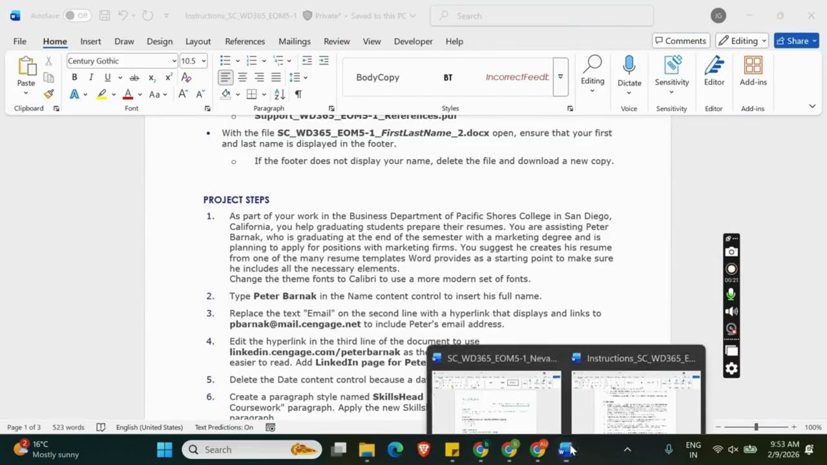827x465 pixels.
Task: Collapse the ribbon with chevron arrow
Action: coord(812,106)
